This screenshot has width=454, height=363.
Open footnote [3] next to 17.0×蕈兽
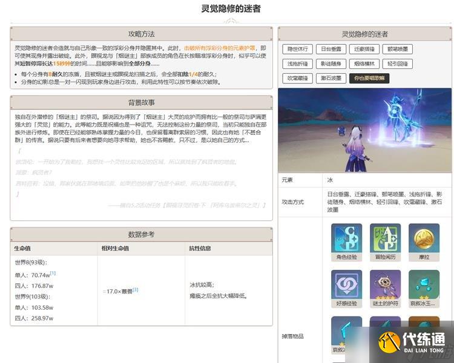click(x=135, y=289)
